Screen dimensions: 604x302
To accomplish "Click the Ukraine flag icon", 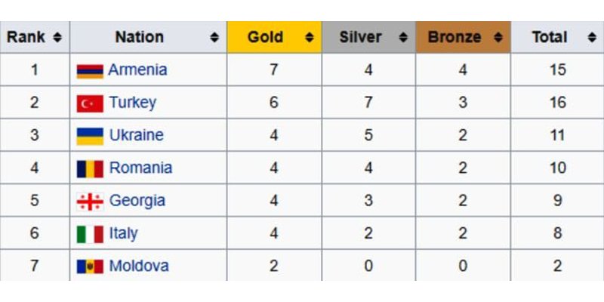I will tap(90, 136).
